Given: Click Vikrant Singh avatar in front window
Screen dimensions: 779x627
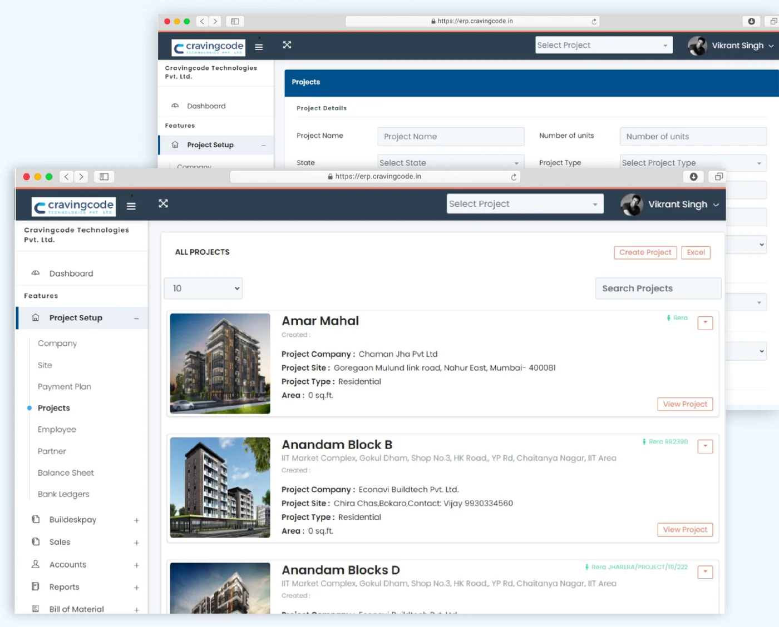Looking at the screenshot, I should pos(632,205).
